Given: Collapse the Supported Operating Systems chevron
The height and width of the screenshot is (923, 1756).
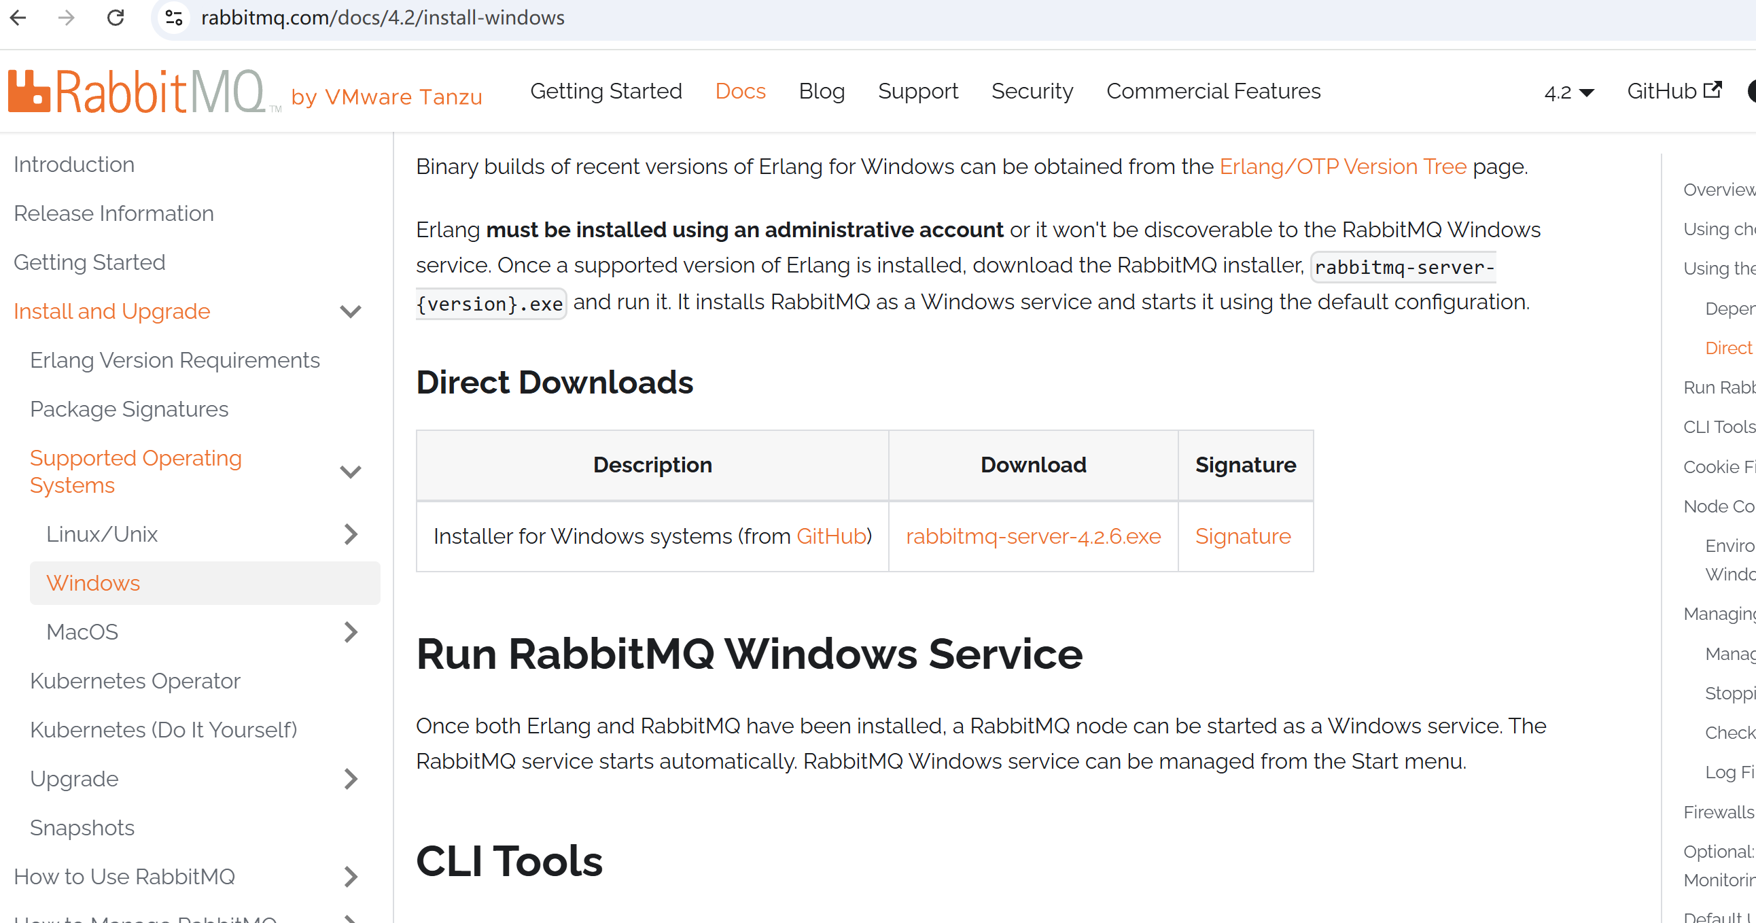Looking at the screenshot, I should click(351, 472).
